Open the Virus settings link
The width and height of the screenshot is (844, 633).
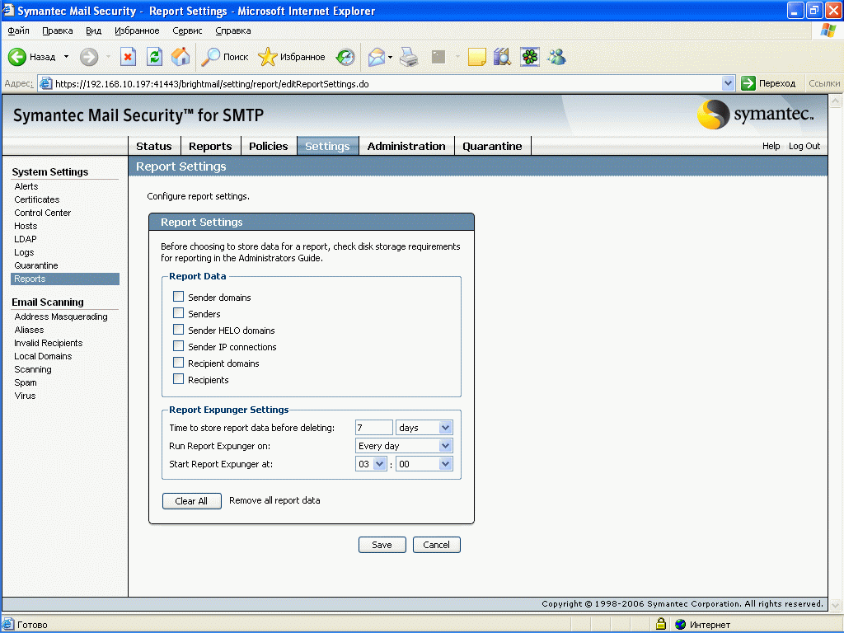coord(25,396)
